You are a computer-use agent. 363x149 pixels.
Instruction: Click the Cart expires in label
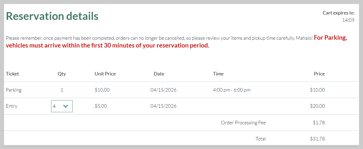click(x=339, y=13)
